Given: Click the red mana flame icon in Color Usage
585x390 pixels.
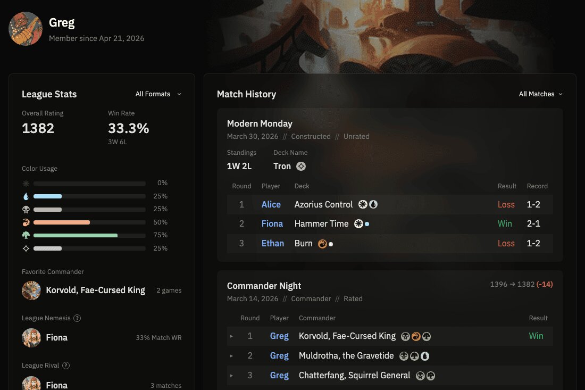Looking at the screenshot, I should click(x=26, y=222).
